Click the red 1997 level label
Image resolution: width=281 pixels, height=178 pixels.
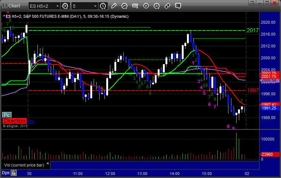point(253,90)
